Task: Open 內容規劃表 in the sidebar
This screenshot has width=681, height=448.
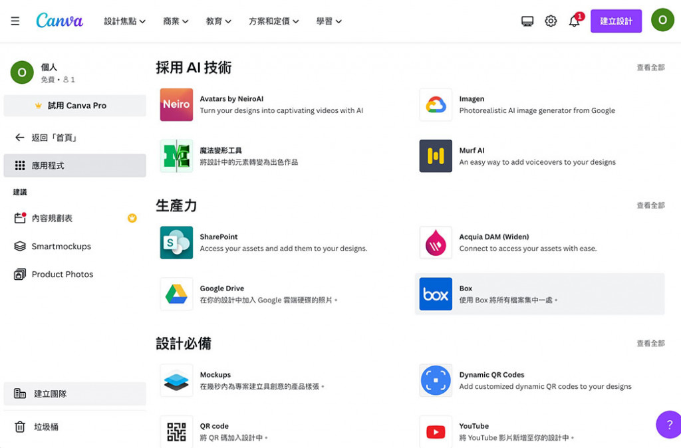Action: [74, 218]
